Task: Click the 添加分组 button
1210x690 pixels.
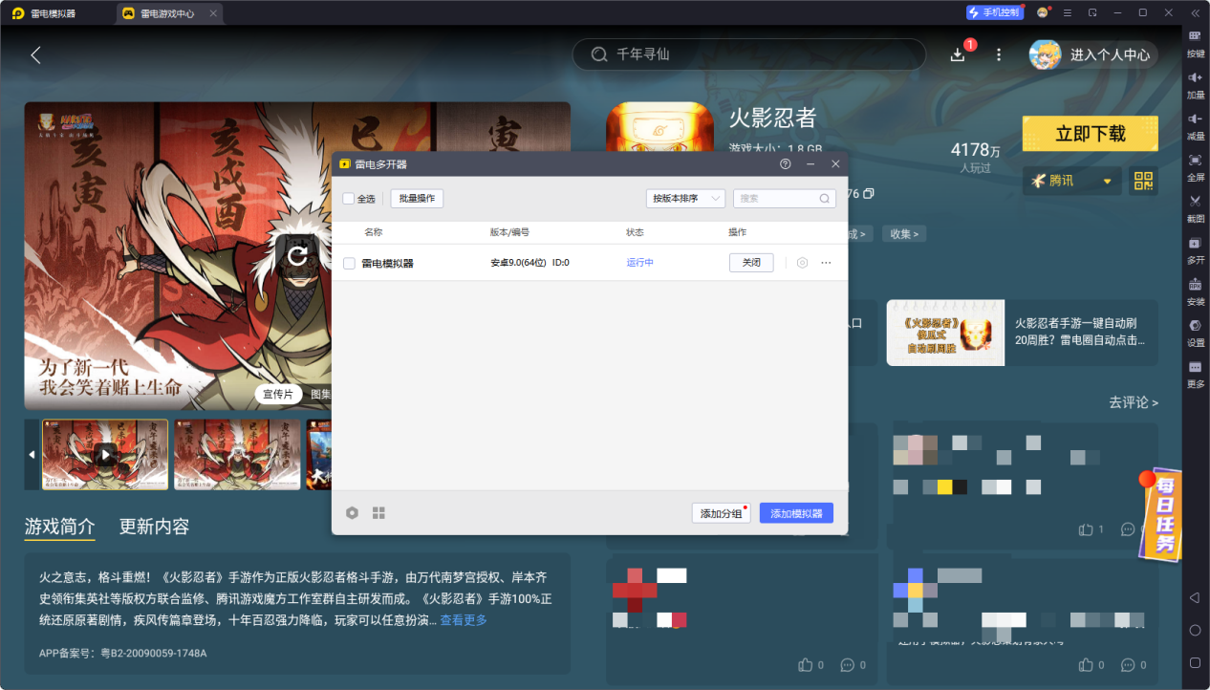Action: [722, 513]
